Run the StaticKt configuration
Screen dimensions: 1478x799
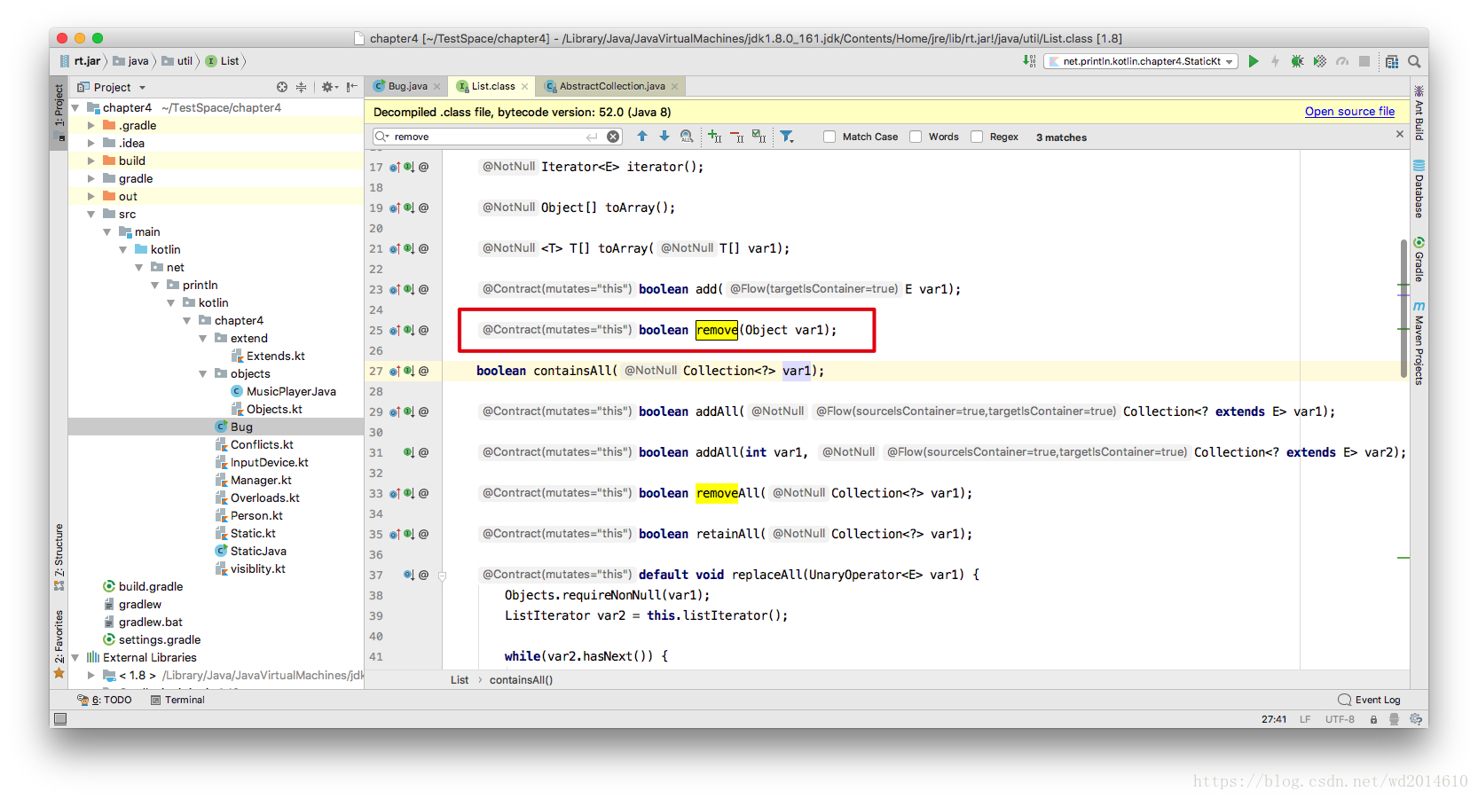1253,61
